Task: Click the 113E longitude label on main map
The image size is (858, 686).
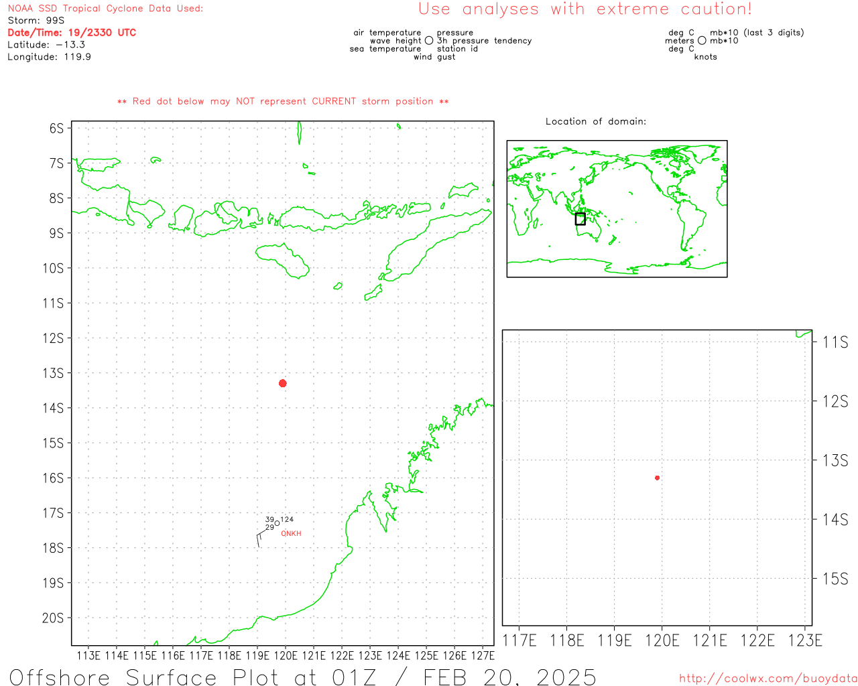Action: pyautogui.click(x=88, y=656)
